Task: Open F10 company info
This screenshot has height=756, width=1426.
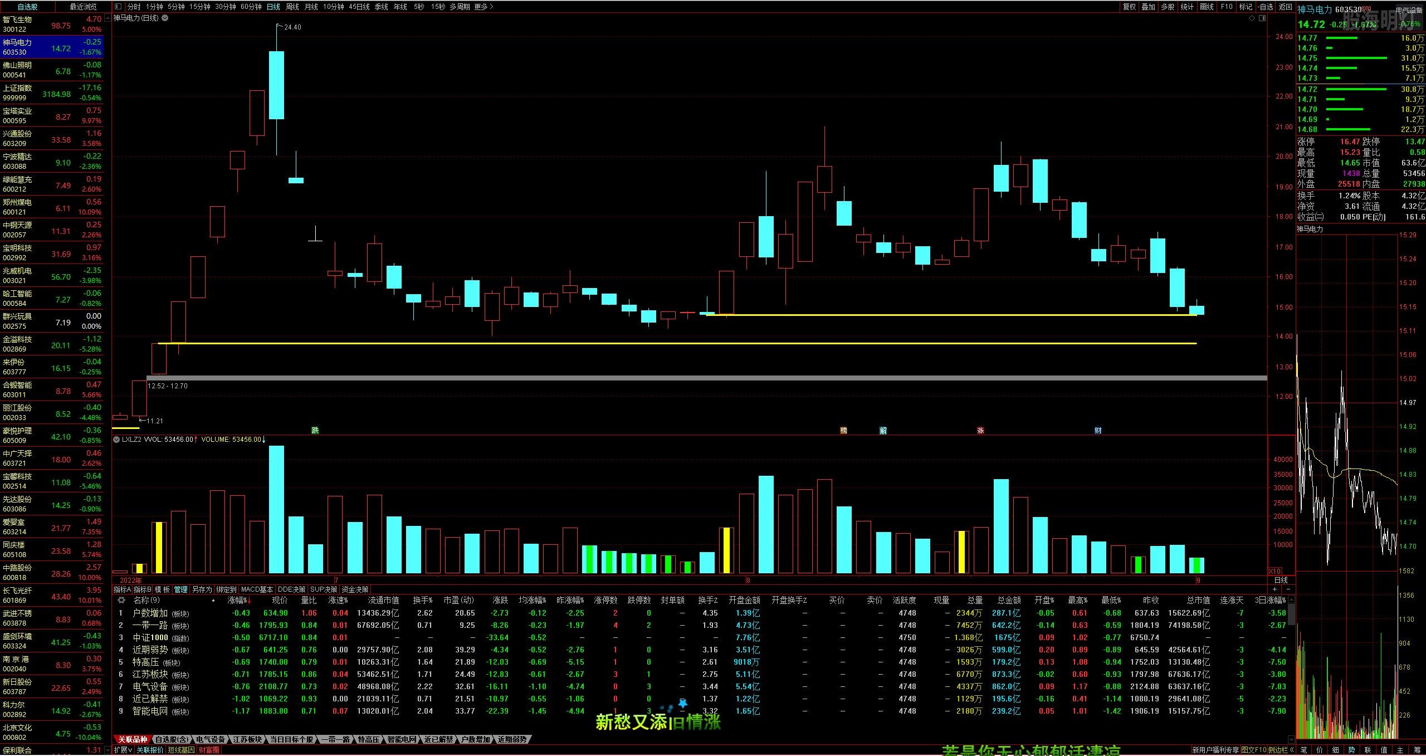Action: tap(1227, 7)
